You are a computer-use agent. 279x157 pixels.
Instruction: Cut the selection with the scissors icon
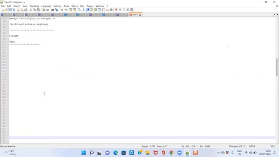coord(31,10)
